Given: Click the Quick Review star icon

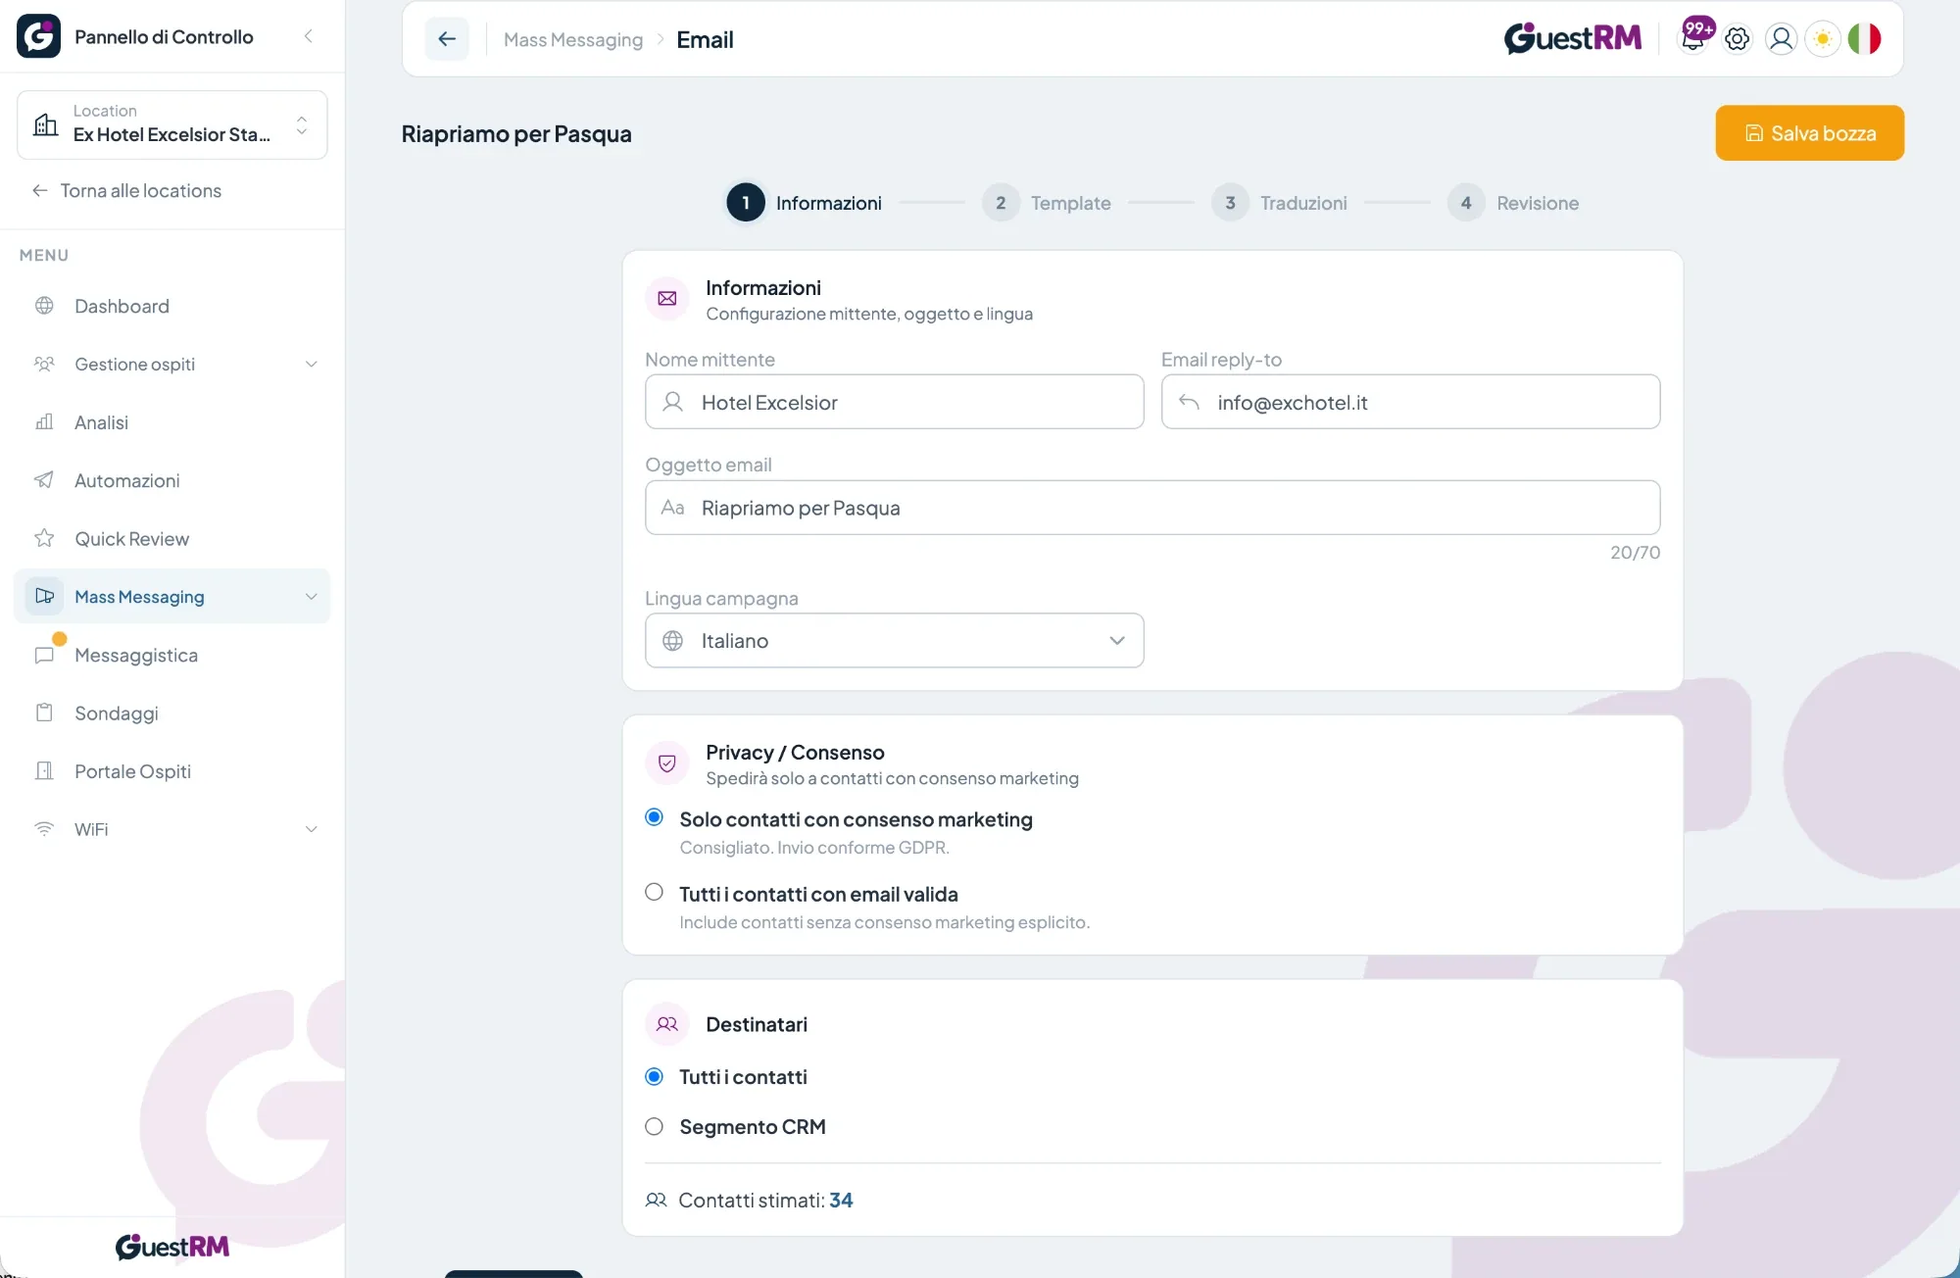Looking at the screenshot, I should click(44, 538).
